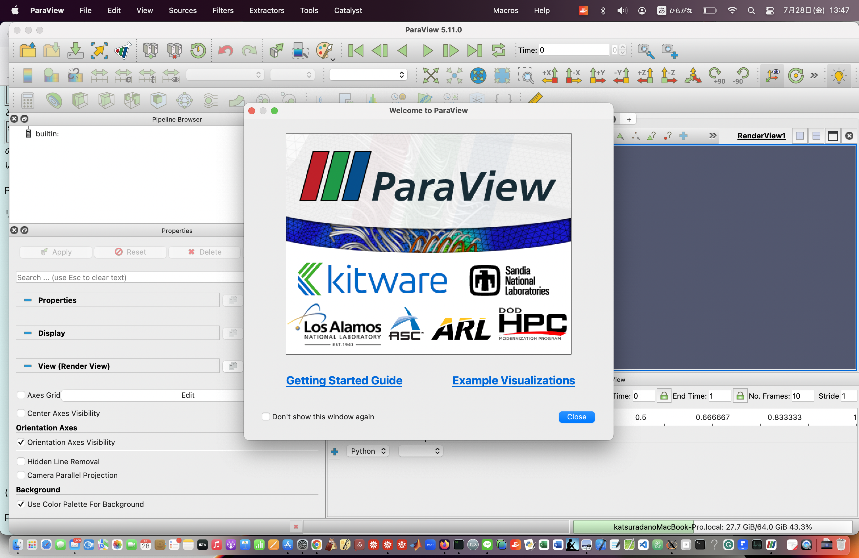The image size is (859, 558).
Task: Click the isometric view axes icon
Action: point(693,76)
